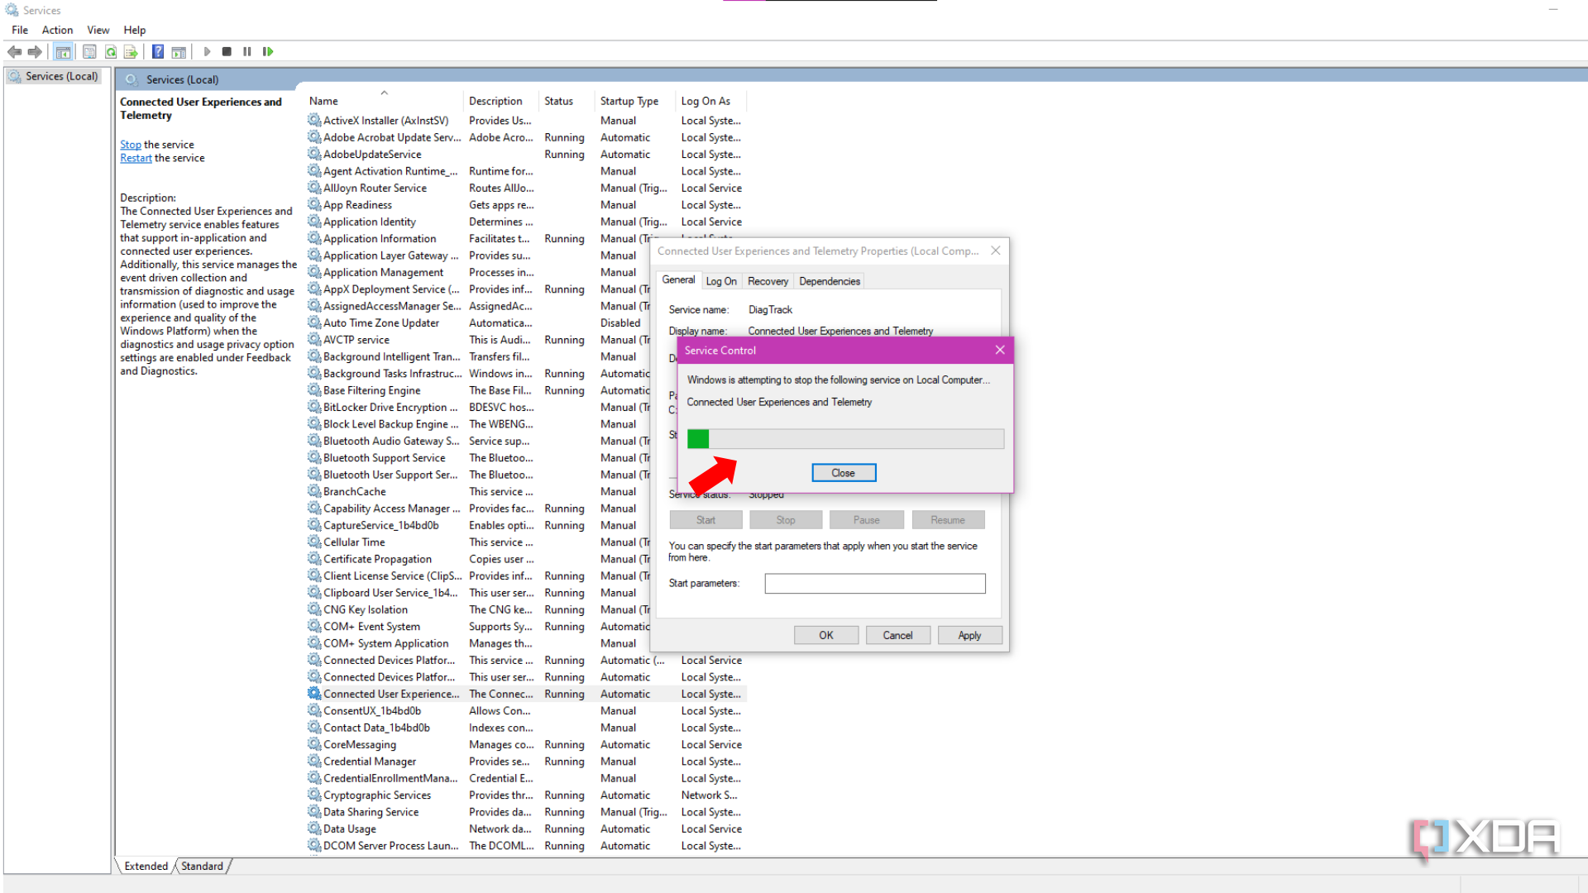The height and width of the screenshot is (893, 1588).
Task: Click the Restart the service link
Action: (x=135, y=157)
